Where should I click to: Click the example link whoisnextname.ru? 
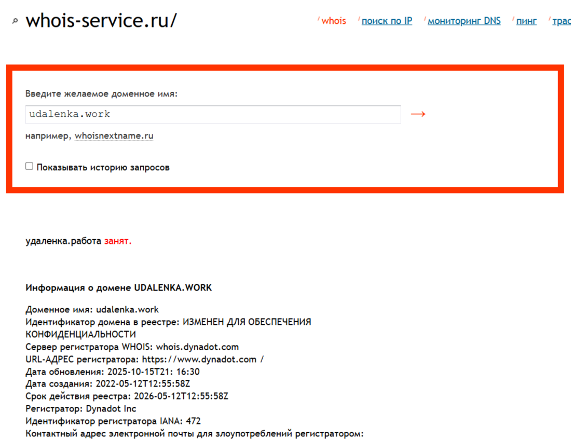pyautogui.click(x=114, y=136)
